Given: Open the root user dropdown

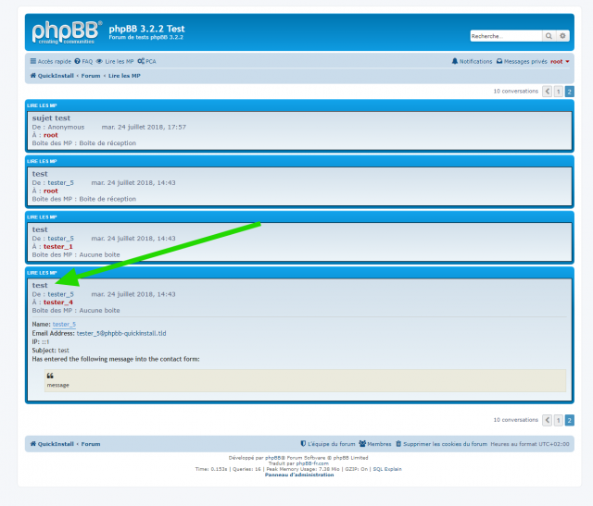Looking at the screenshot, I should pyautogui.click(x=560, y=61).
